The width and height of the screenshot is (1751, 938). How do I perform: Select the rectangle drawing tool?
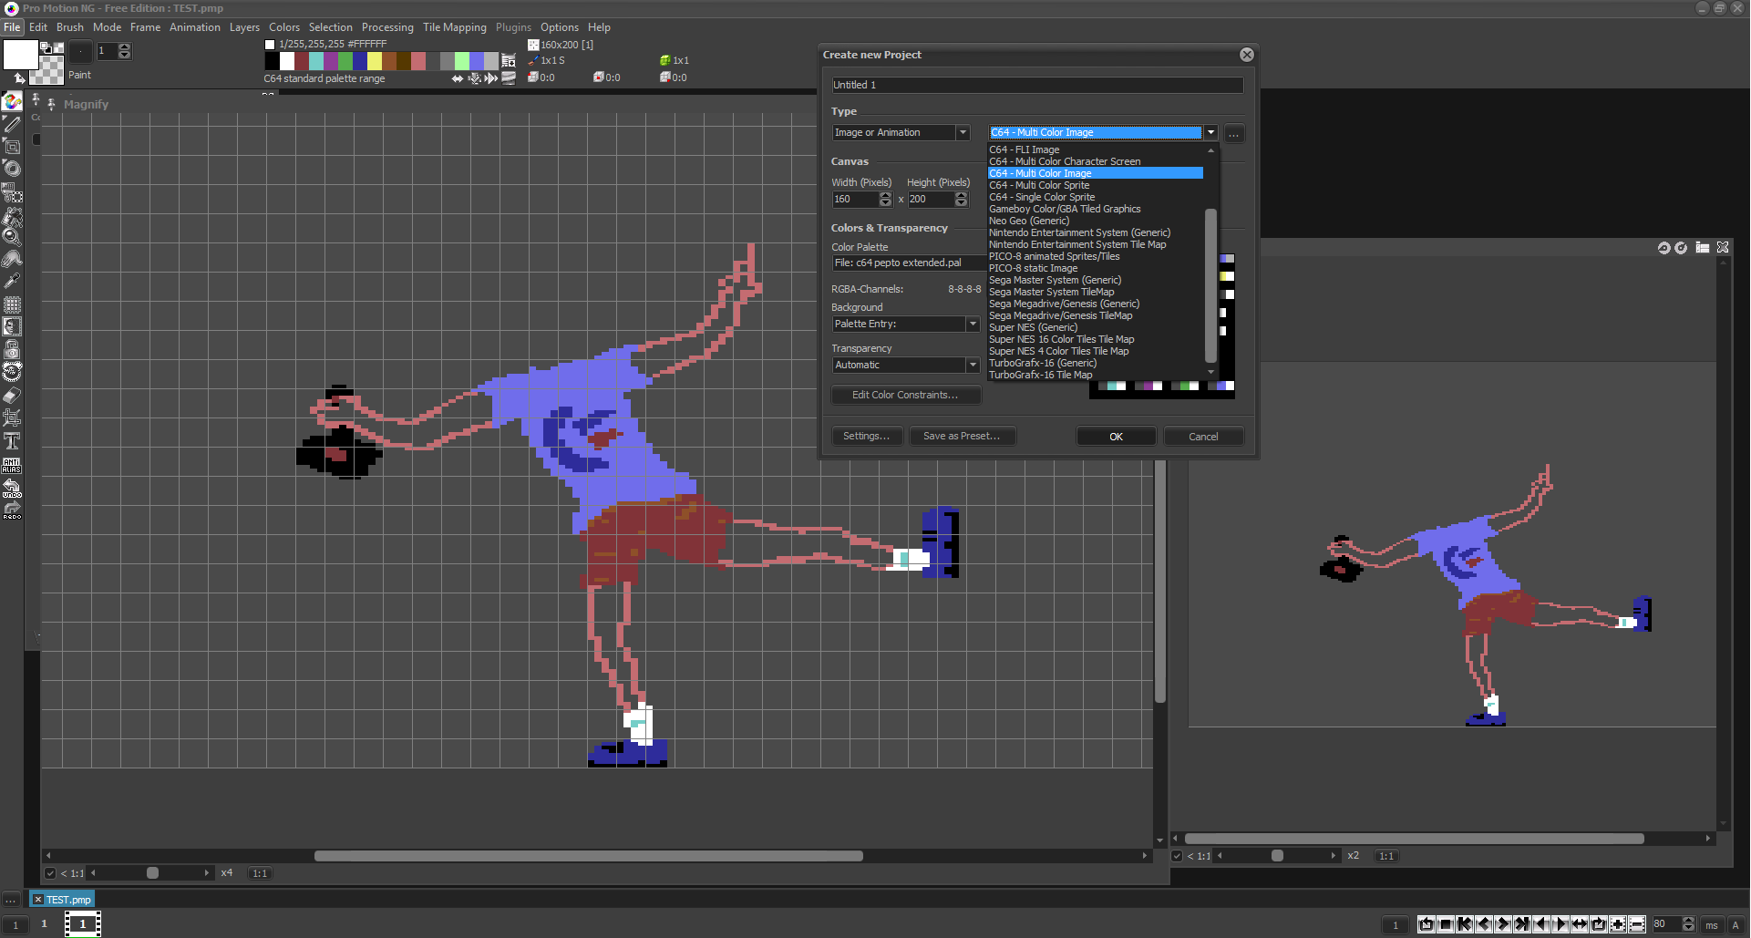pyautogui.click(x=12, y=146)
